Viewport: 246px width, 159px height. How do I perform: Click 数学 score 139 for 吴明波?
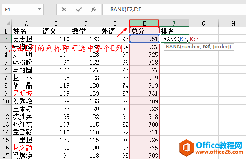pyautogui.click(x=85, y=93)
